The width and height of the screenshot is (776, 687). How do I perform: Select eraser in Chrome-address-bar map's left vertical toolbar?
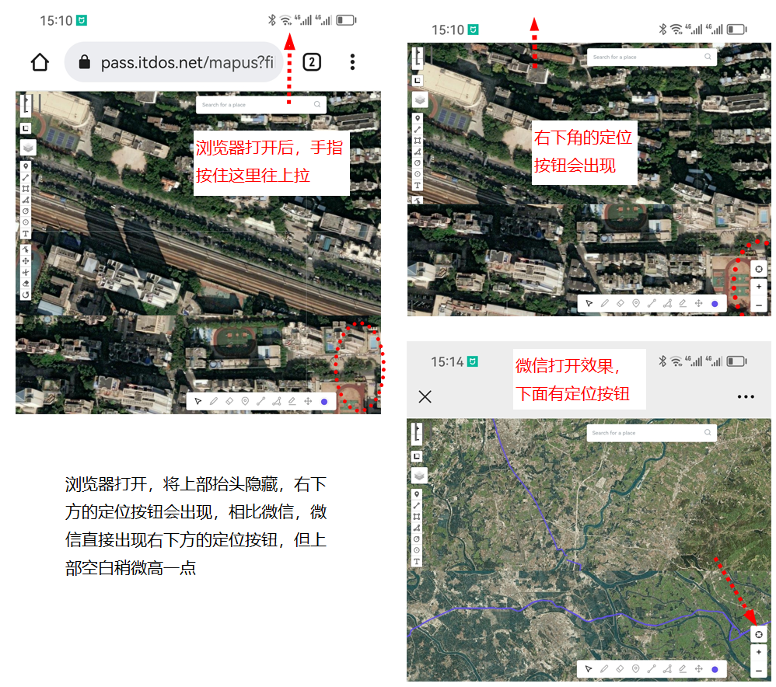(26, 284)
